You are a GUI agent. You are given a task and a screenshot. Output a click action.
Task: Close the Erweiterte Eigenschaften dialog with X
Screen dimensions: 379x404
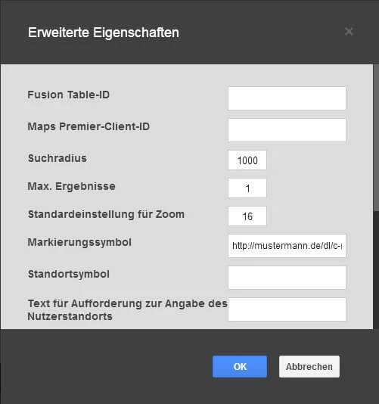[349, 32]
